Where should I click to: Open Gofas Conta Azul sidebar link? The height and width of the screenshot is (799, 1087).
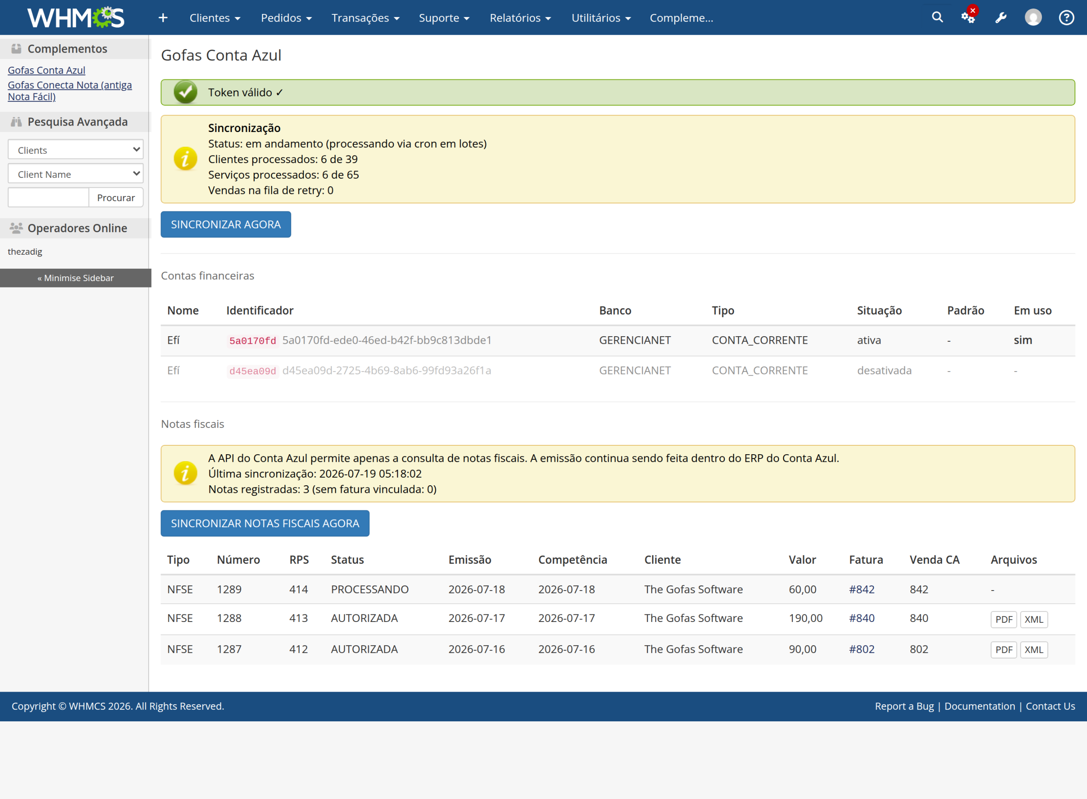tap(46, 70)
